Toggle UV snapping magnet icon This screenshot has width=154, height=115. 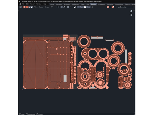62,7
